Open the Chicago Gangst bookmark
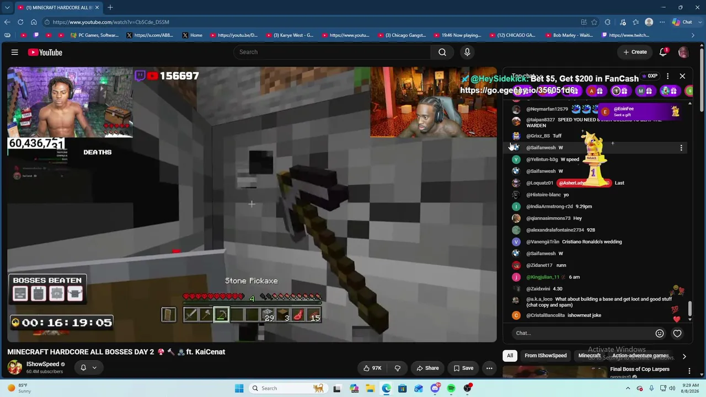706x397 pixels. click(402, 35)
